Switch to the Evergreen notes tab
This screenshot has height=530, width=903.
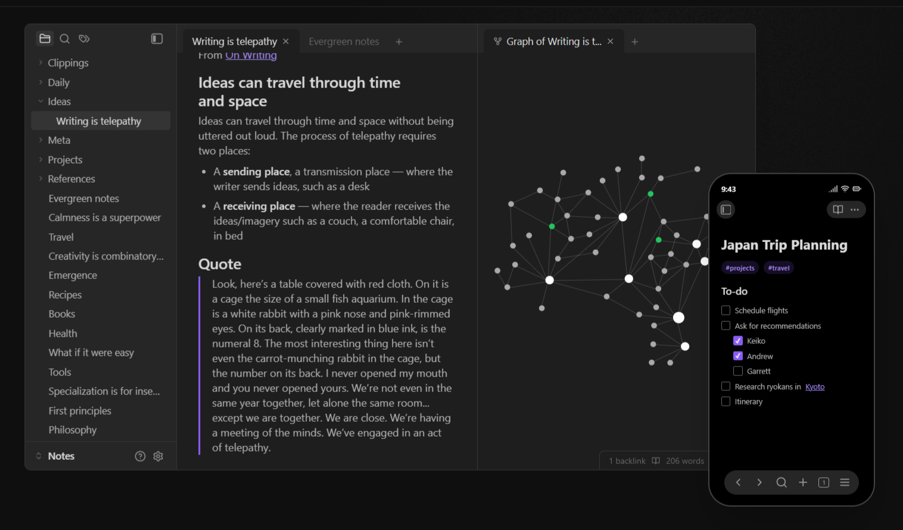coord(344,42)
